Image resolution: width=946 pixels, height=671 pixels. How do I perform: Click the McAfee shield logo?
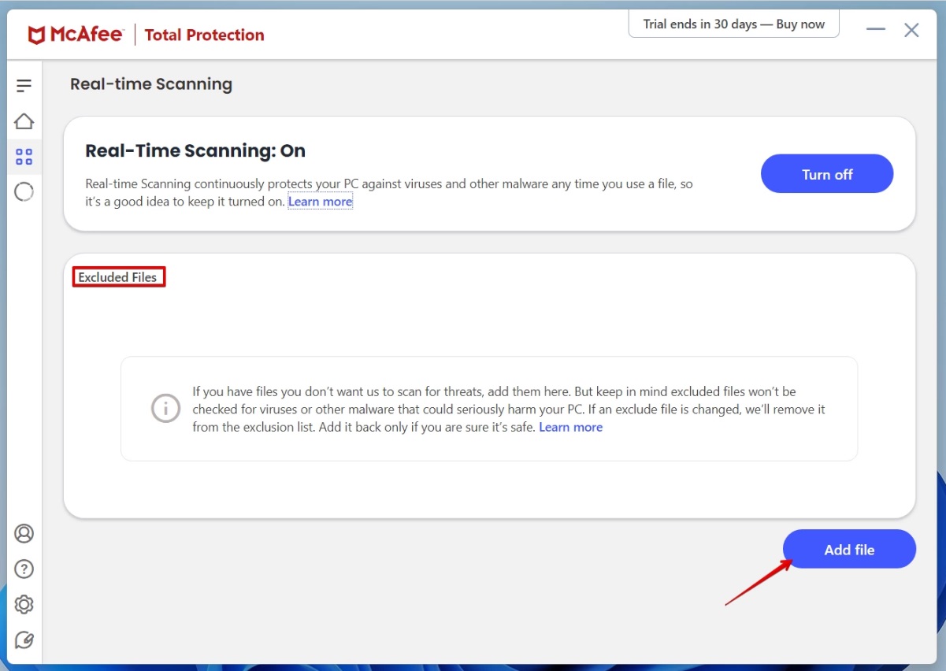36,35
